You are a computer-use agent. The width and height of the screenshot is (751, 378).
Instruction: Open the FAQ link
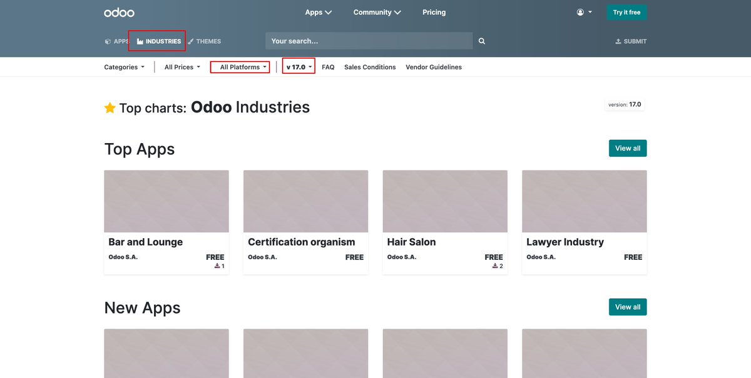tap(328, 67)
